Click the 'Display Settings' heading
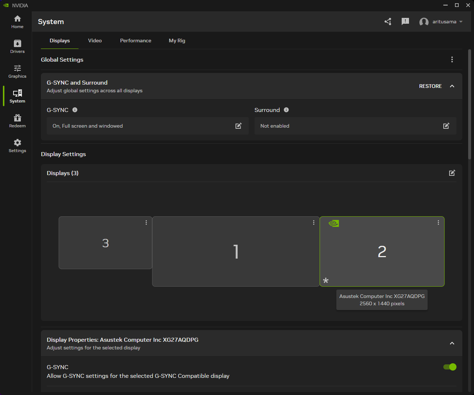Image resolution: width=474 pixels, height=395 pixels. [x=64, y=154]
